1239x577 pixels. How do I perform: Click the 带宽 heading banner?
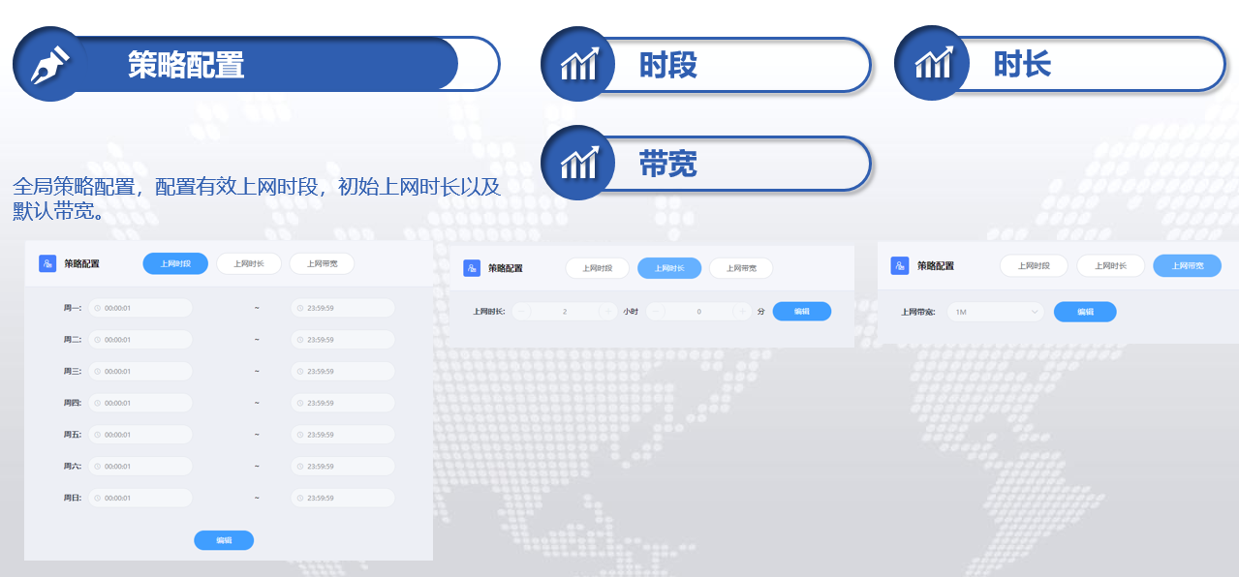[x=707, y=164]
